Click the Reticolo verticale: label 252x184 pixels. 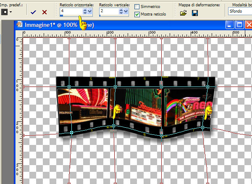tap(114, 5)
